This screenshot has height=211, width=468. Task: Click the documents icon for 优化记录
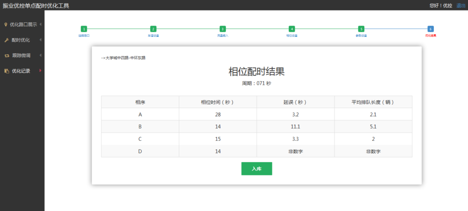point(6,71)
